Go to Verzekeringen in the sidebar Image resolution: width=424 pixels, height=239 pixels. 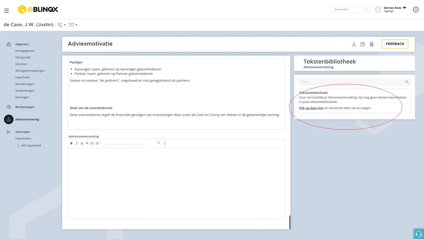(x=25, y=84)
